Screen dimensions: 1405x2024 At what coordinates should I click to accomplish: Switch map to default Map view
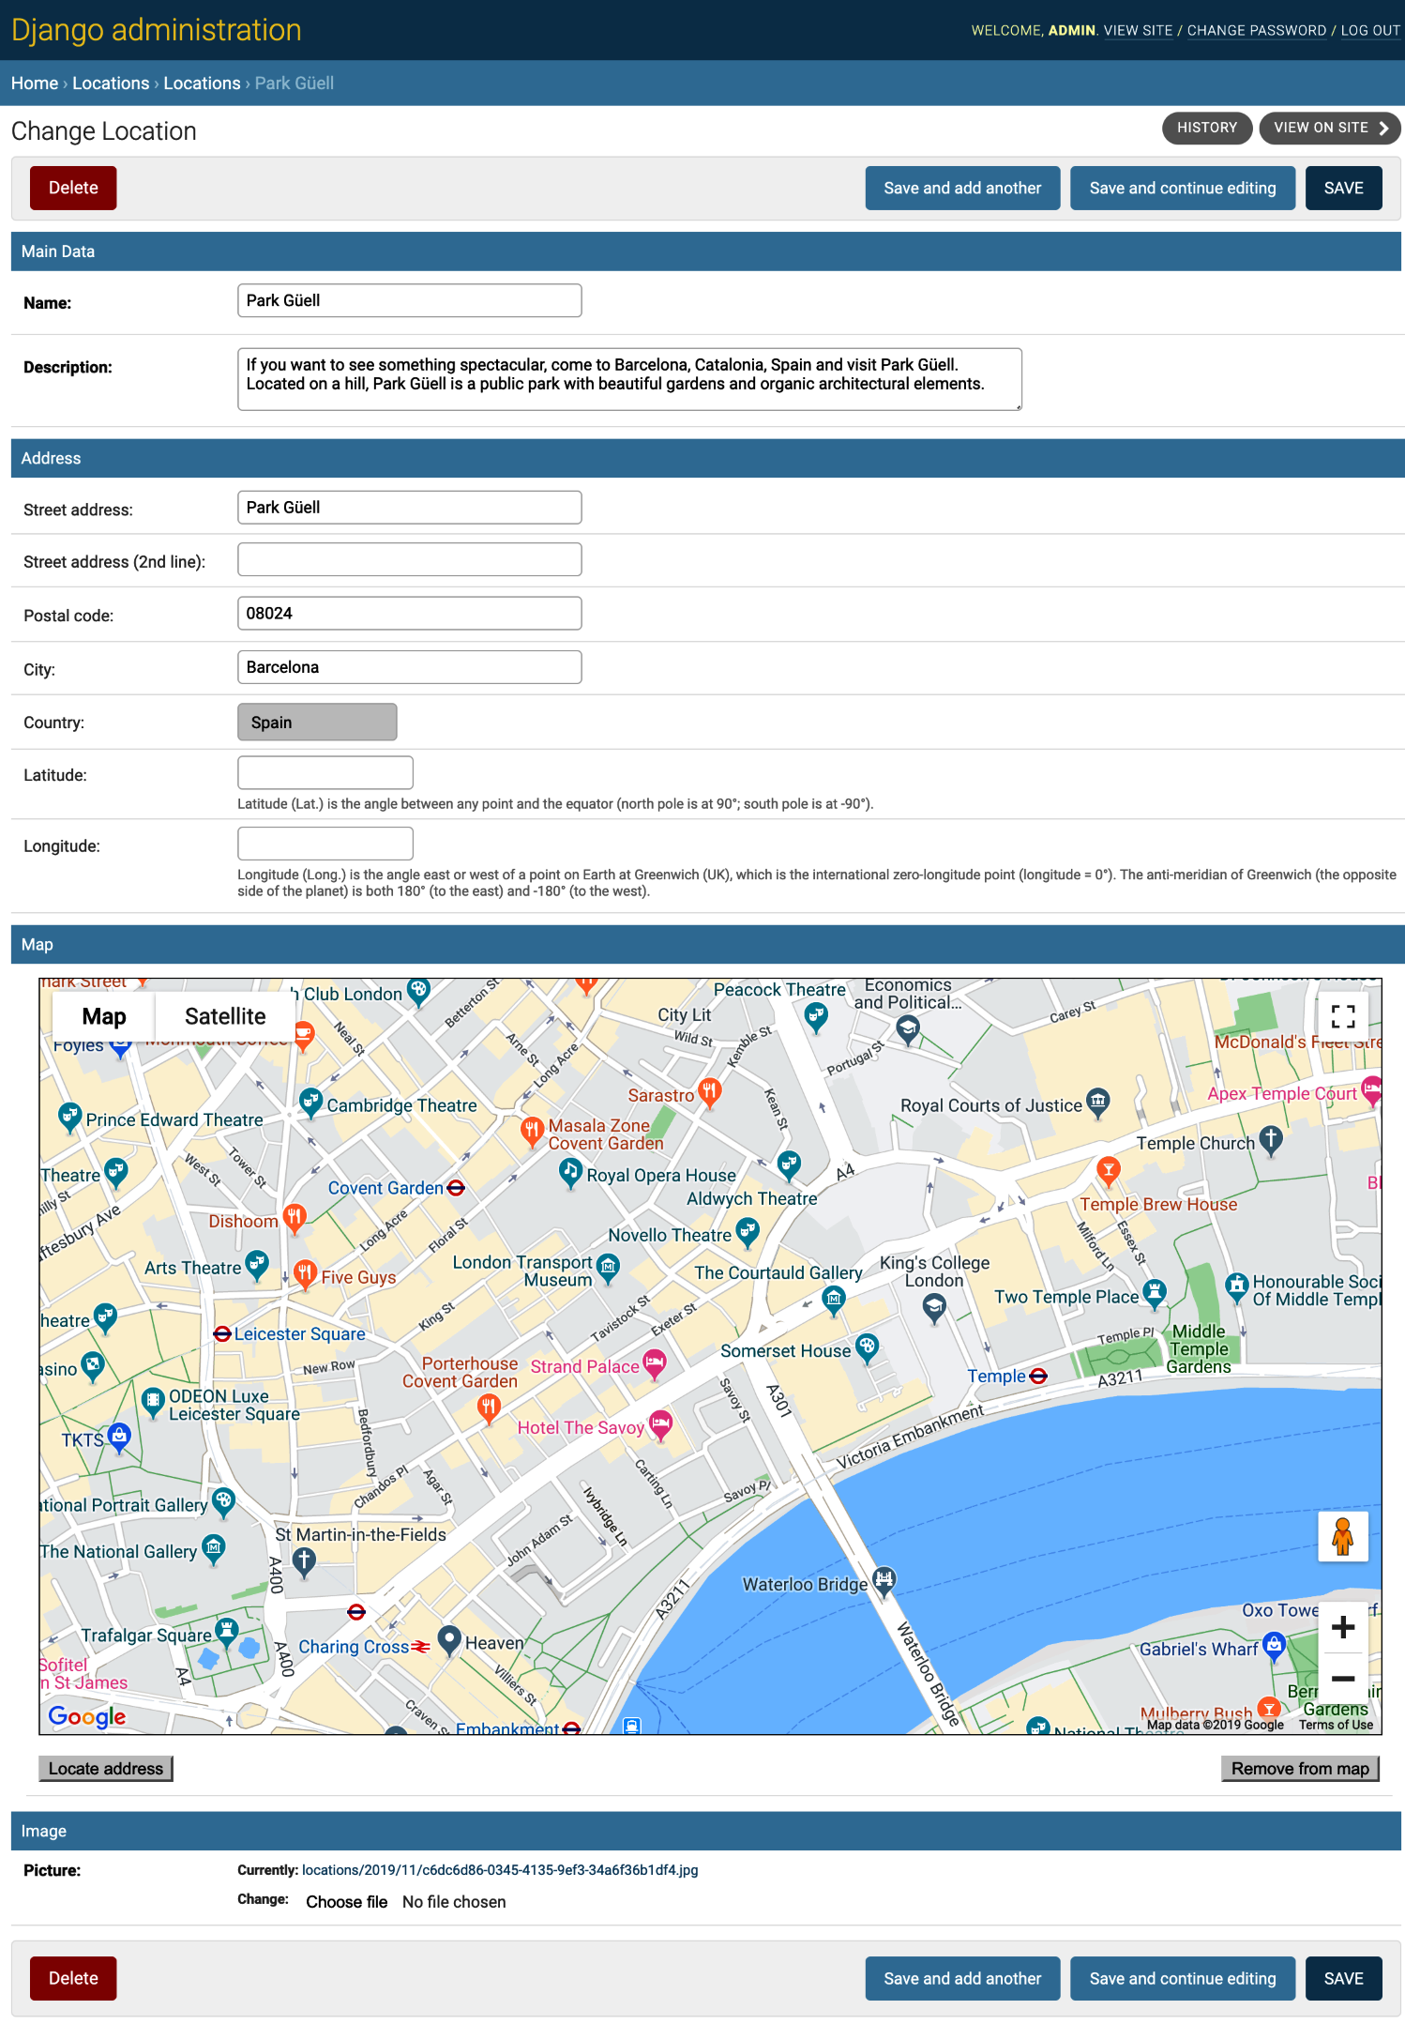pyautogui.click(x=104, y=1016)
